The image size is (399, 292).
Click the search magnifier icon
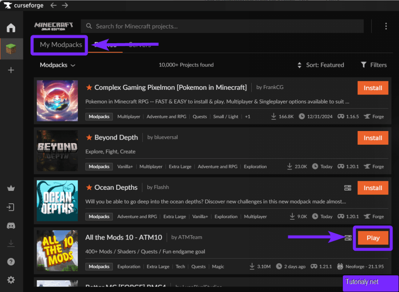click(89, 26)
